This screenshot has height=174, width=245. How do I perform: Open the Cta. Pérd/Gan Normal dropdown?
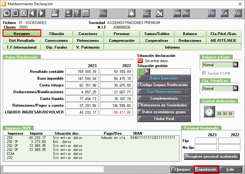tap(235, 88)
